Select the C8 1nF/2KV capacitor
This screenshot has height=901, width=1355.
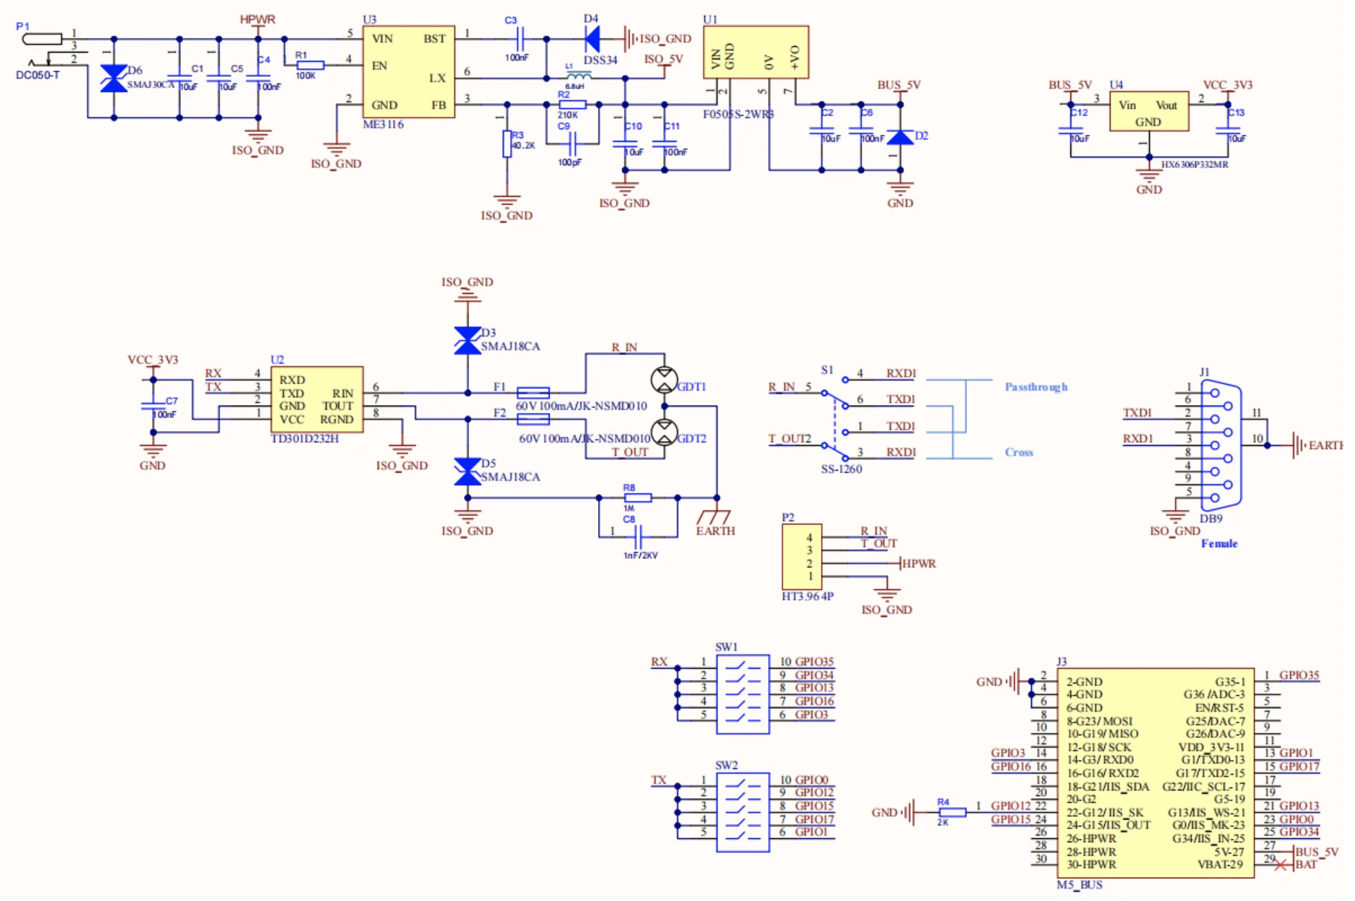(x=638, y=537)
